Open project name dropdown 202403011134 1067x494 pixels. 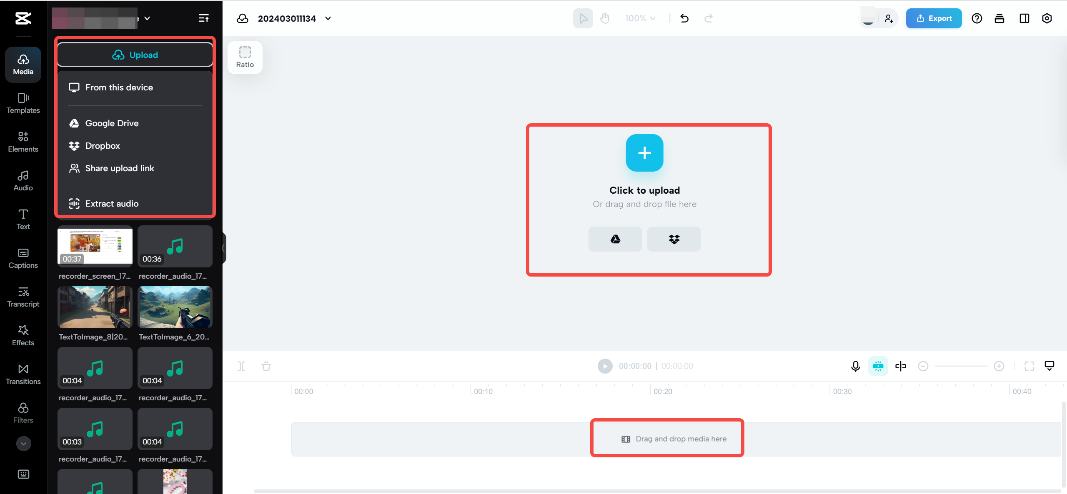coord(329,18)
